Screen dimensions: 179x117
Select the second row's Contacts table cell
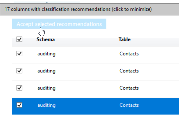click(129, 71)
